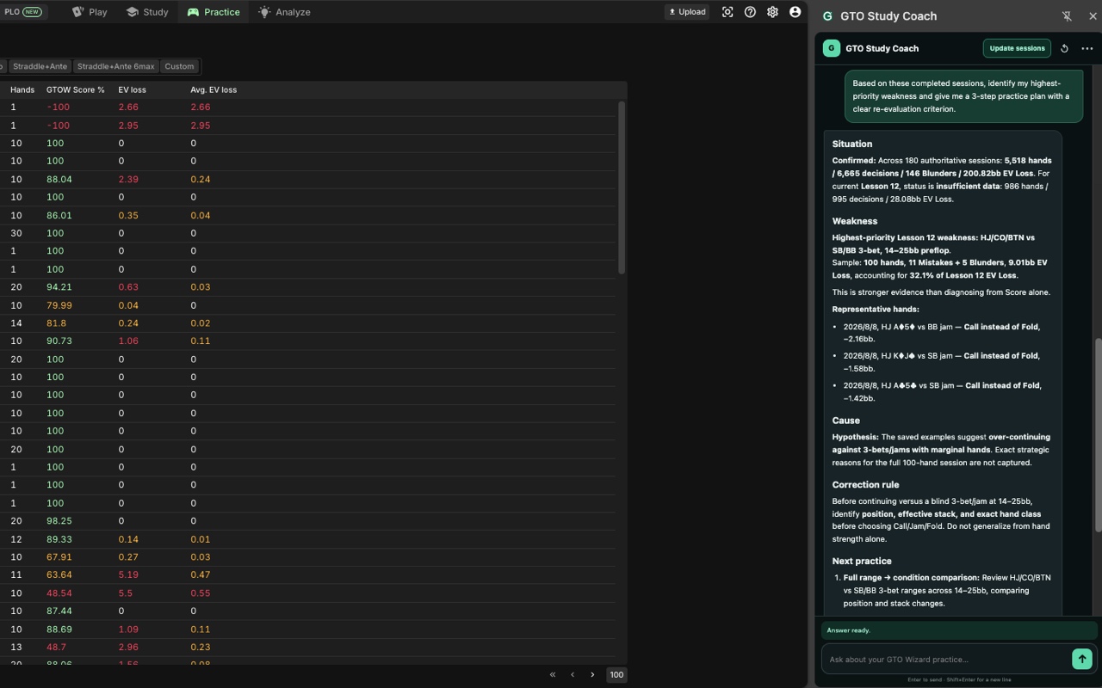Click the 63.64 score cell

click(x=59, y=575)
